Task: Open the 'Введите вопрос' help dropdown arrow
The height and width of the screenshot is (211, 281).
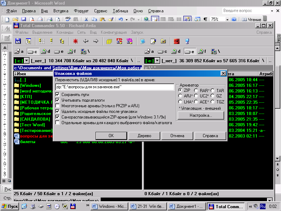Action: point(272,11)
